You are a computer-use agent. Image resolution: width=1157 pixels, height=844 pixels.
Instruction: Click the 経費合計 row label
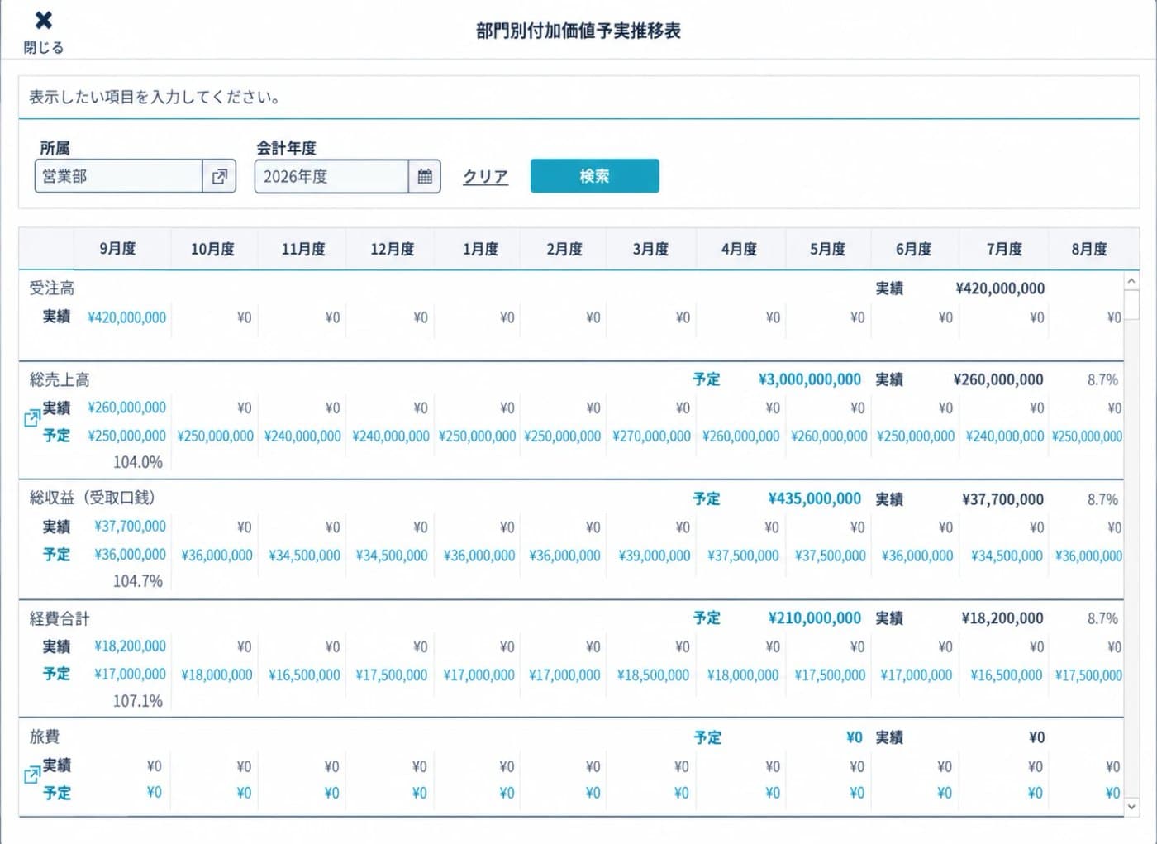coord(60,618)
